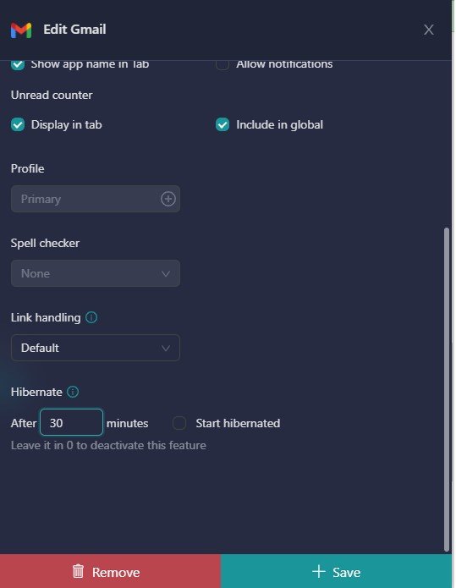Open the Spell checker dropdown
The width and height of the screenshot is (456, 588).
[x=96, y=273]
